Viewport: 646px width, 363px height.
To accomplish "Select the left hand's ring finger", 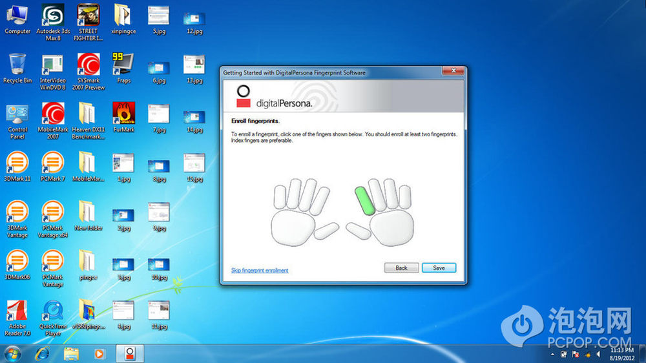I will pyautogui.click(x=294, y=194).
